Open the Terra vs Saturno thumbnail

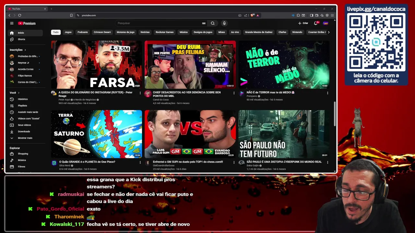(96, 134)
